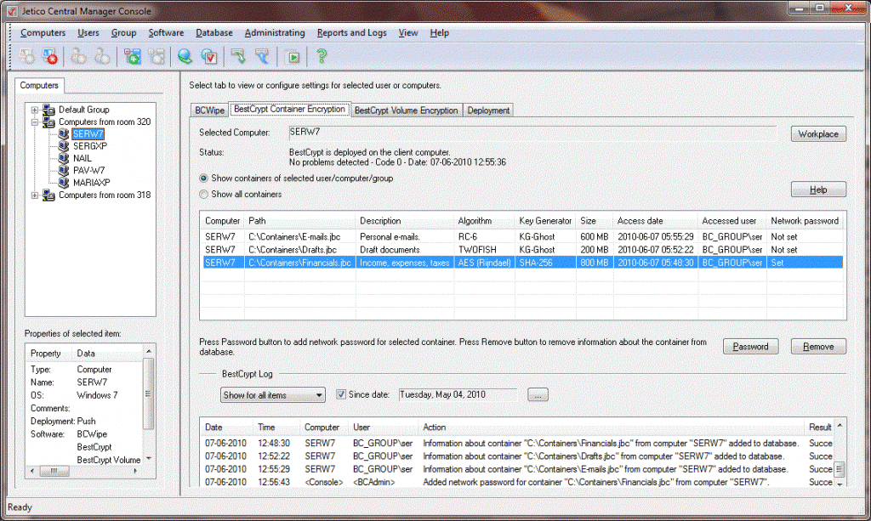
Task: Switch to the BestCrypt Volume Encryption tab
Action: 406,110
